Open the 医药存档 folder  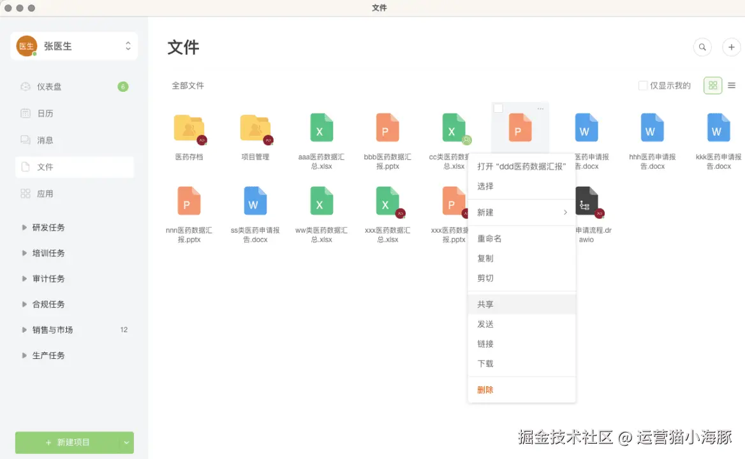coord(189,128)
